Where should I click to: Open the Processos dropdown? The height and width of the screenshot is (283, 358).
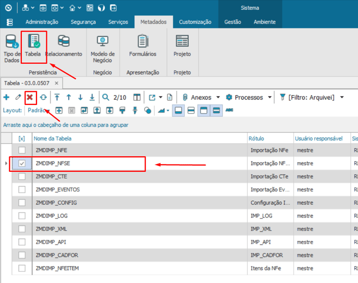click(249, 98)
